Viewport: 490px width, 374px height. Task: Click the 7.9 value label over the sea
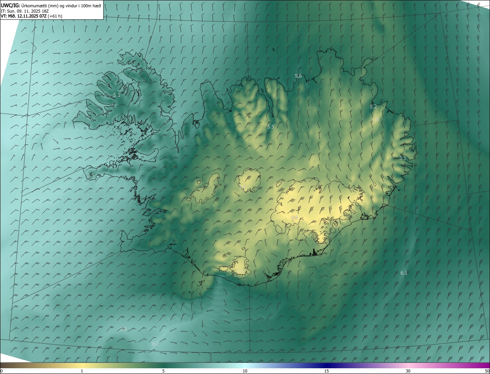[123, 329]
